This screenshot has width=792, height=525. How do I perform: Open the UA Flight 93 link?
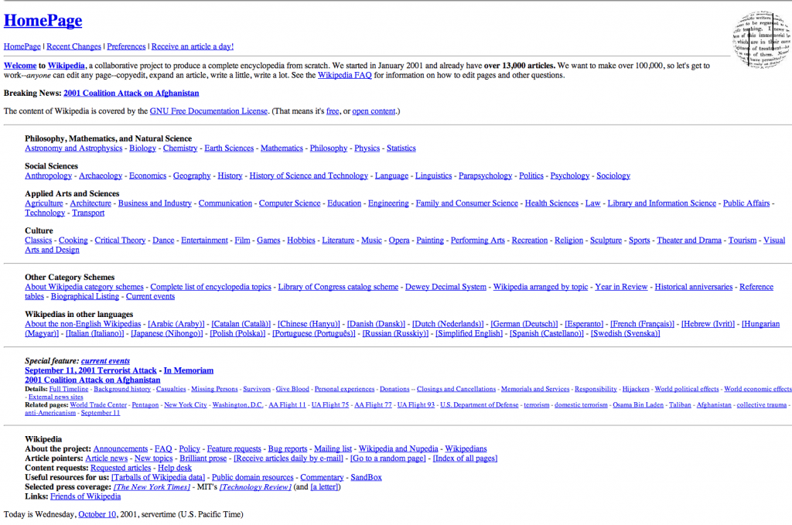[x=415, y=405]
